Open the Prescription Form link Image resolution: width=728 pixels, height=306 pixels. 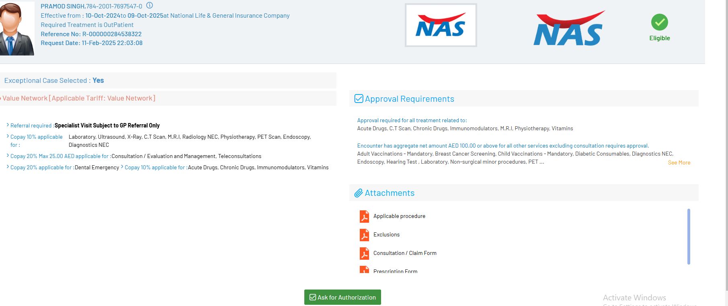point(395,271)
